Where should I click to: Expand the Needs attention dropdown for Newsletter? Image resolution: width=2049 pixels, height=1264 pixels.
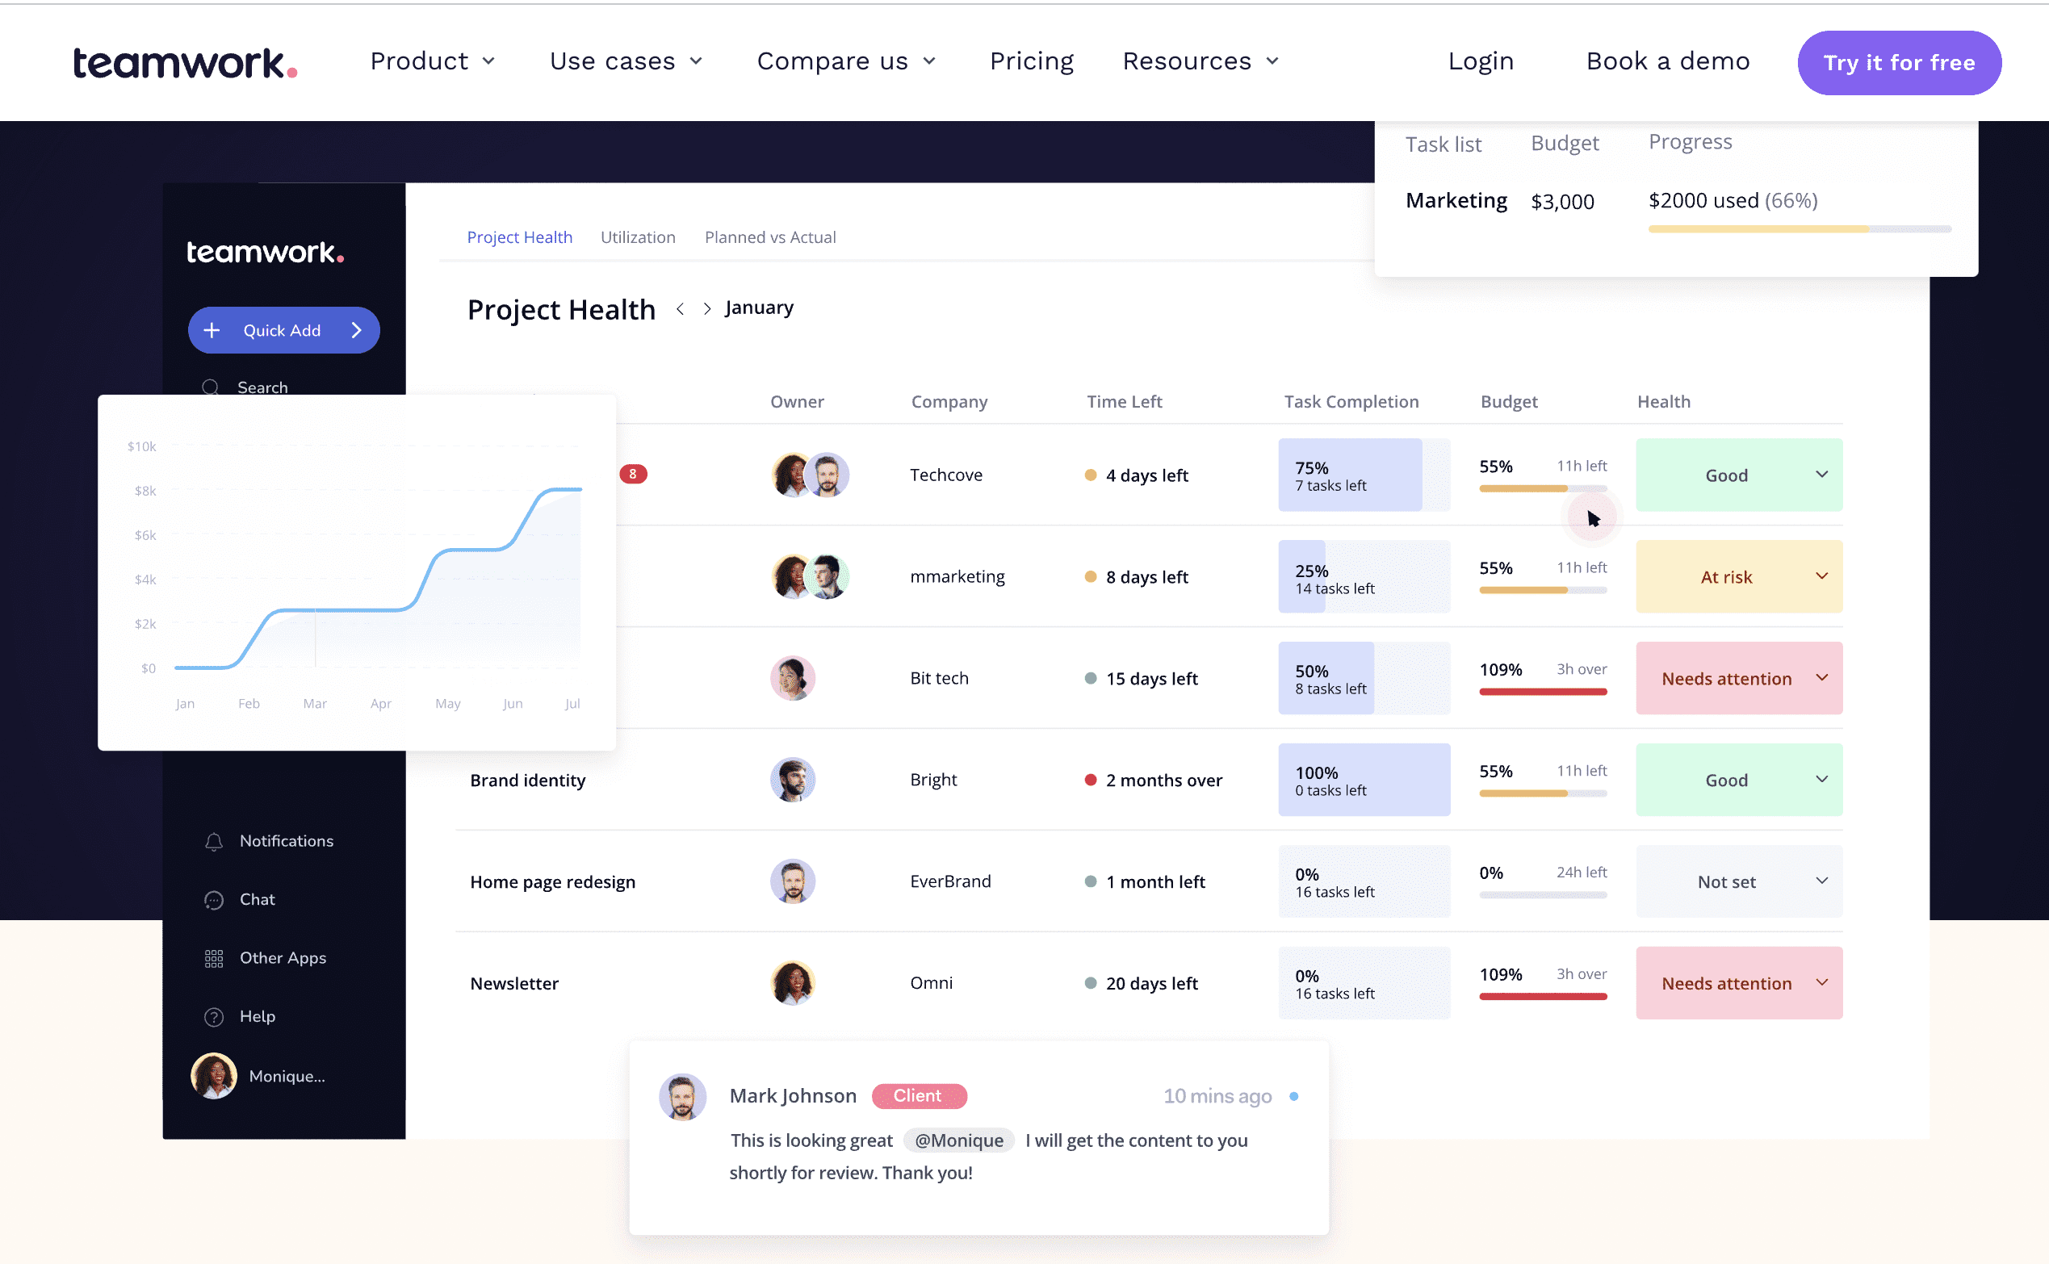[1824, 983]
